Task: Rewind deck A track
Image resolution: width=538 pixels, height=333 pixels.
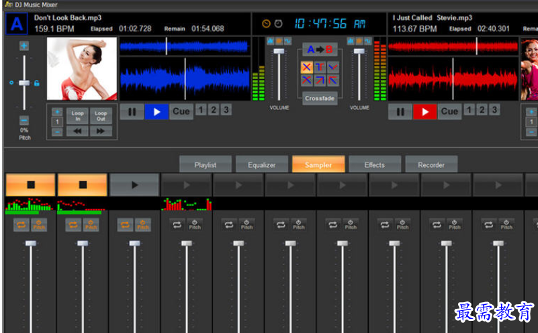Action: click(x=77, y=131)
